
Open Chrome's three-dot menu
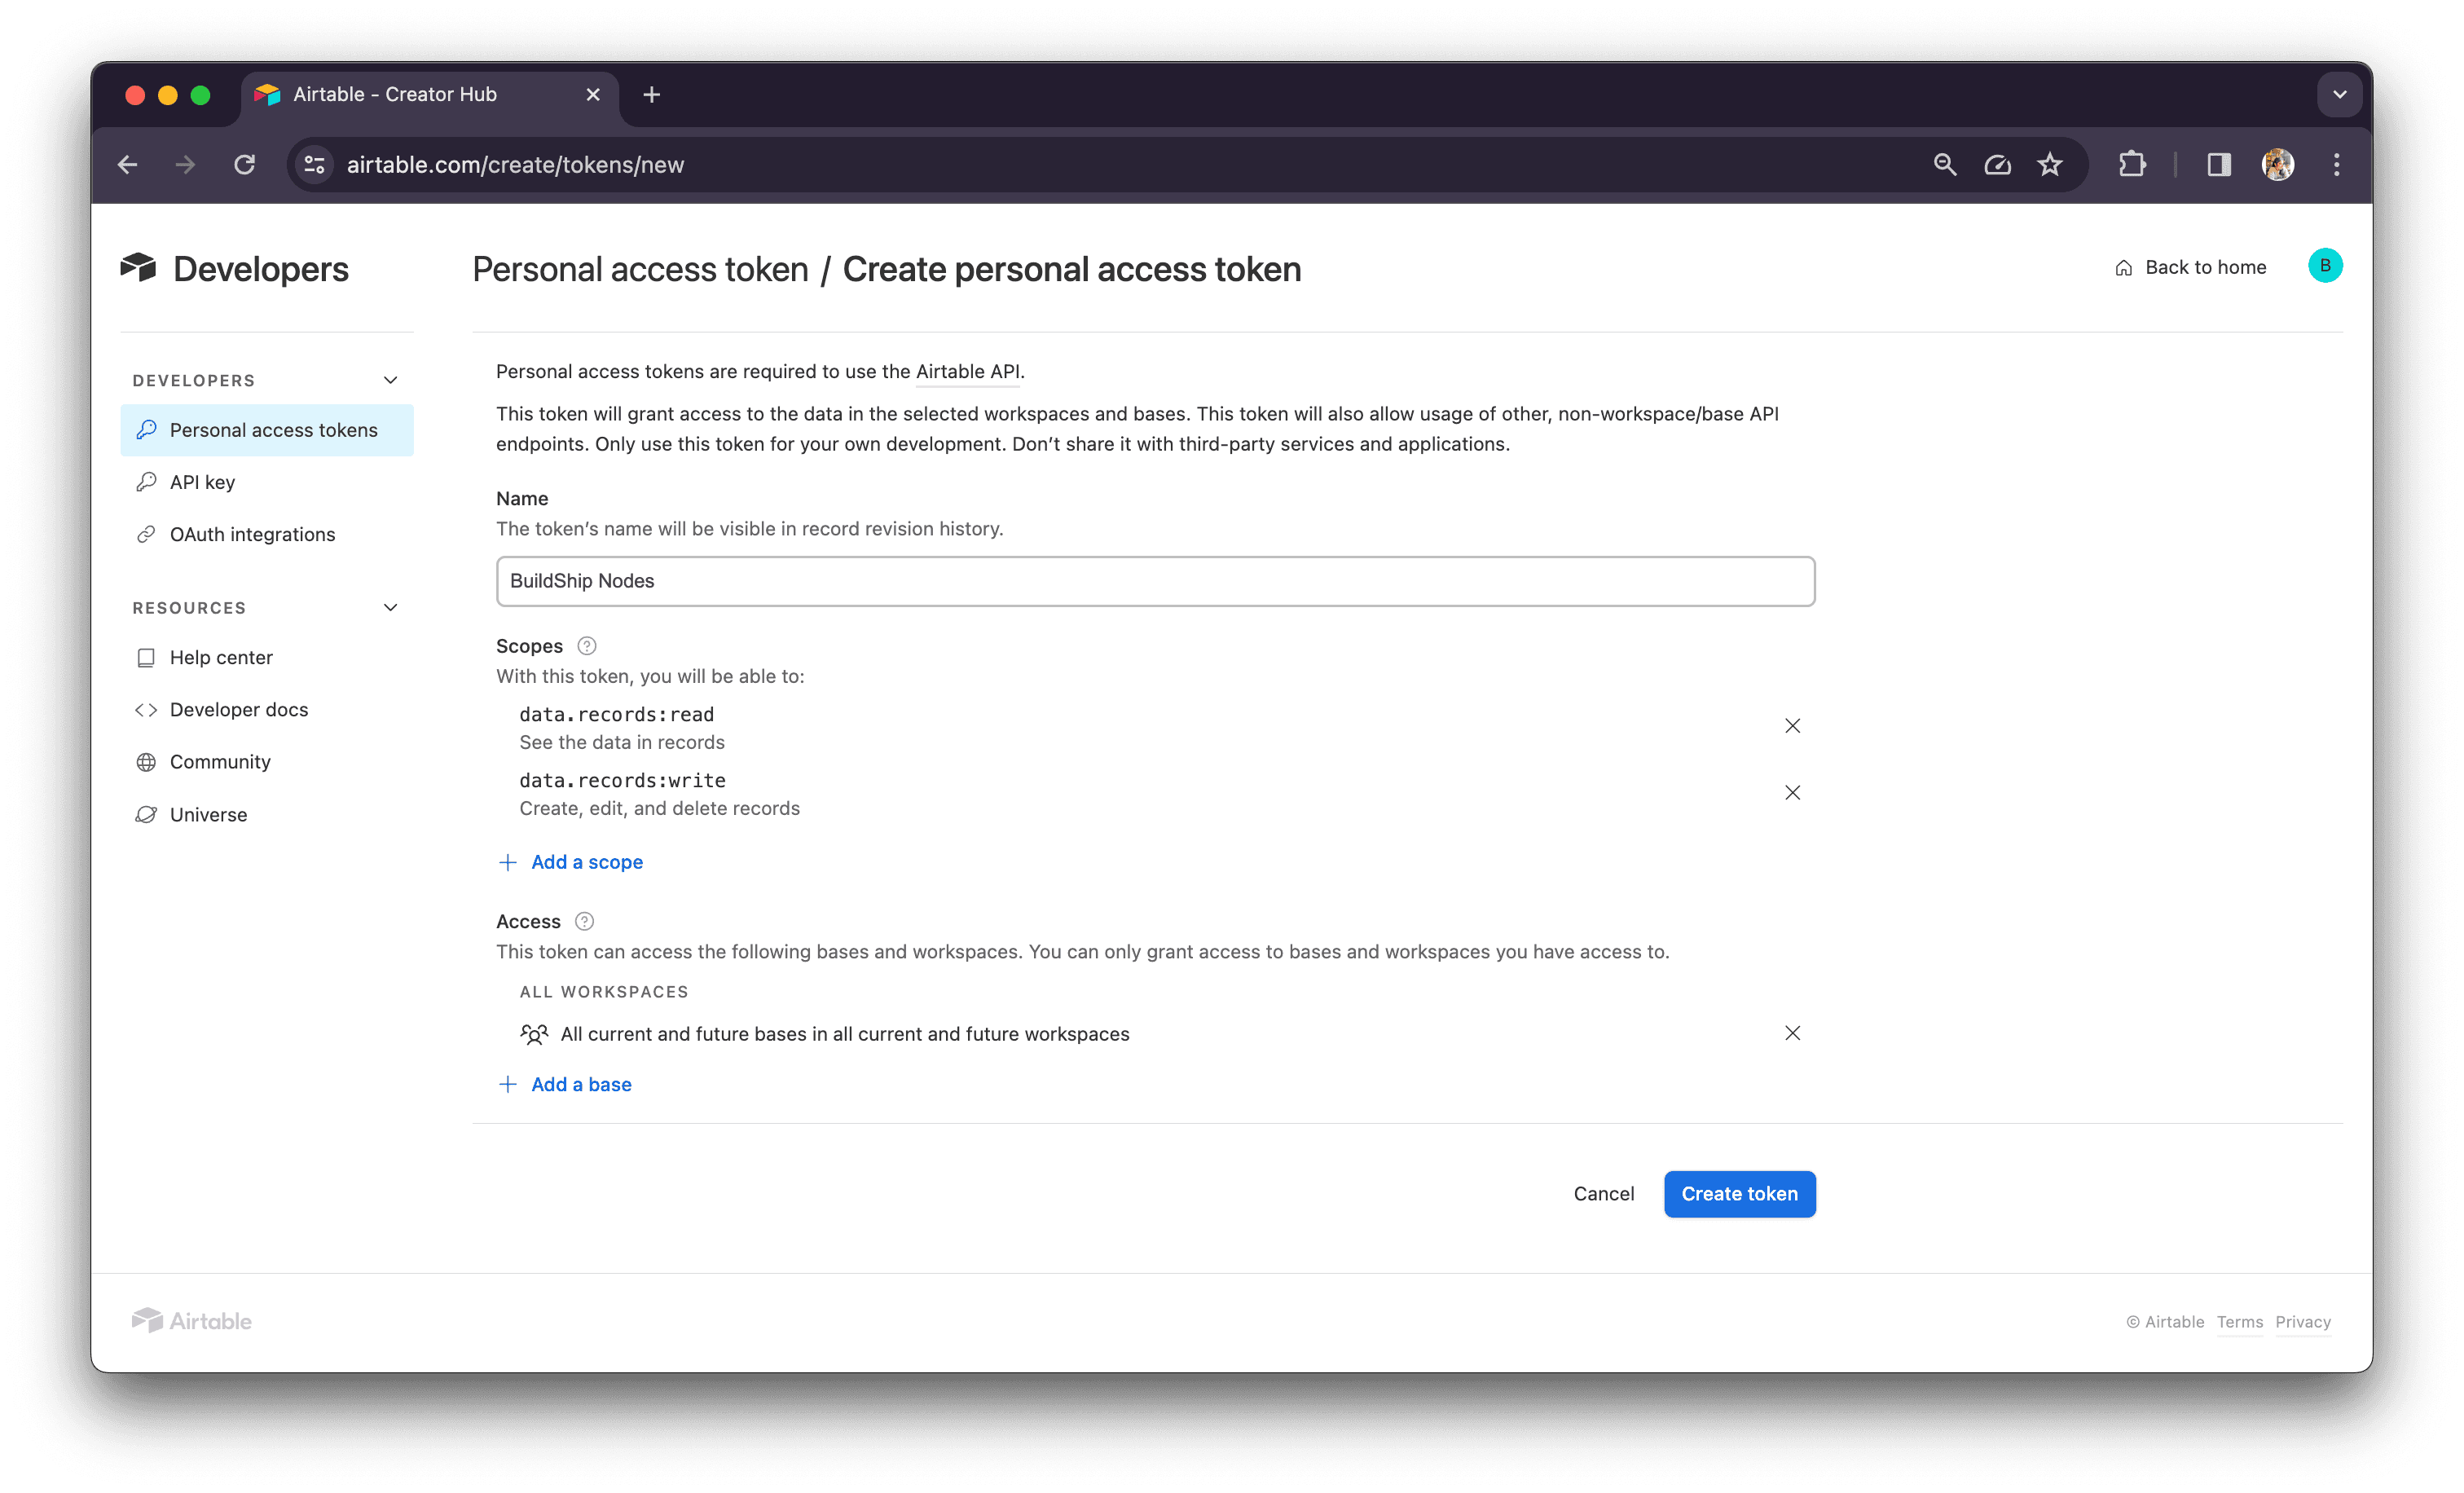pos(2337,164)
